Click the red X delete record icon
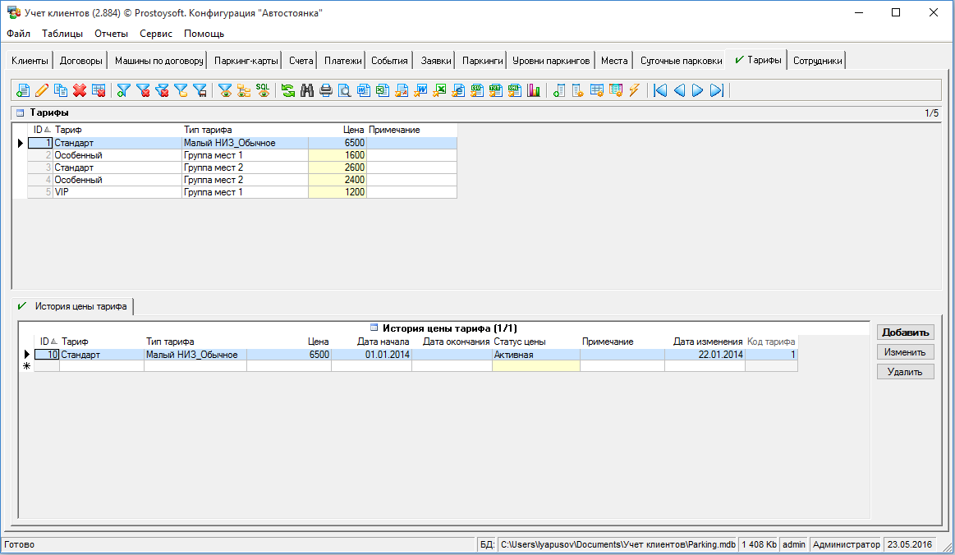The height and width of the screenshot is (555, 955). (80, 90)
